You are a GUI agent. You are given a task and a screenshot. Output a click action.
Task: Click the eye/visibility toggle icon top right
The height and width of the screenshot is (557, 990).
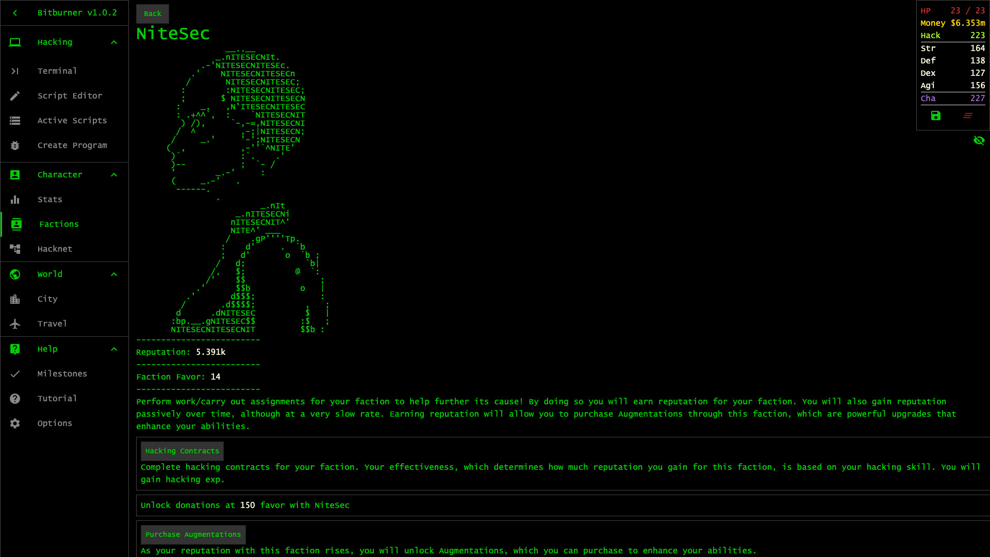979,140
